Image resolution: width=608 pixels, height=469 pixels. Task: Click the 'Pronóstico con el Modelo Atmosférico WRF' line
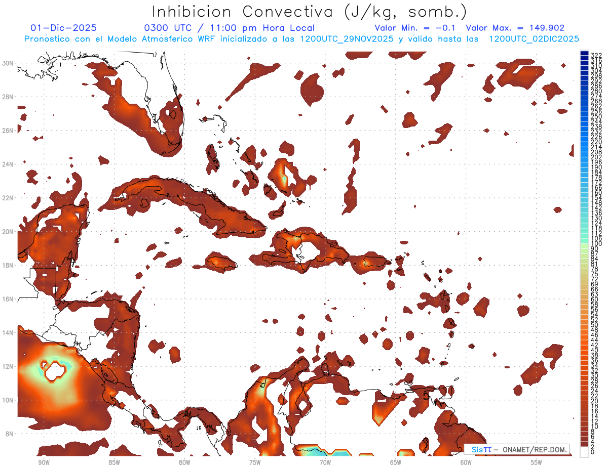point(121,39)
